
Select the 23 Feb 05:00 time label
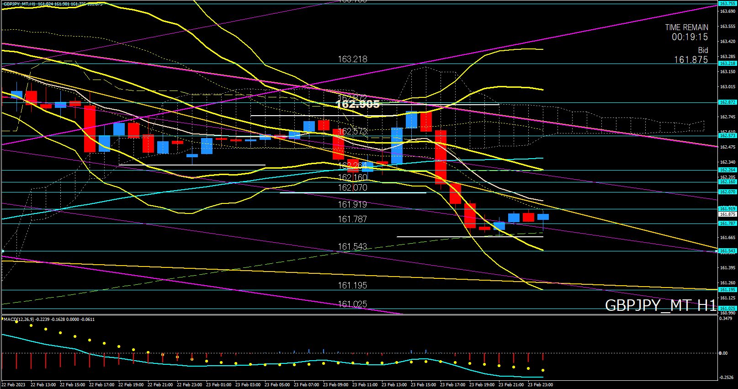pos(276,385)
